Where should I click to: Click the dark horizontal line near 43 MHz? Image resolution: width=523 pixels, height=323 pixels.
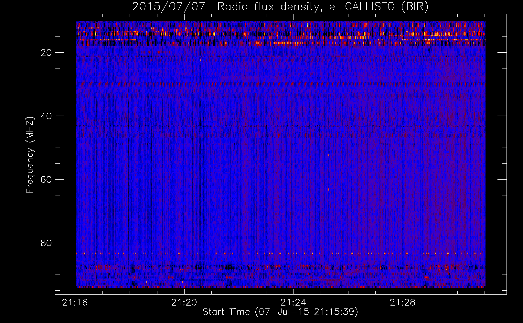pyautogui.click(x=281, y=126)
